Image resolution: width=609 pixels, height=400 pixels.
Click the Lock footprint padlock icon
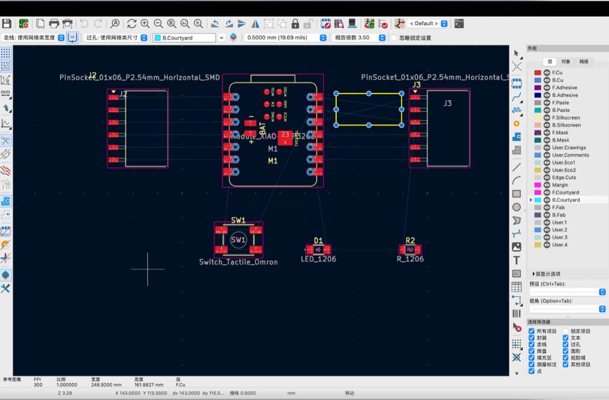pyautogui.click(x=295, y=24)
